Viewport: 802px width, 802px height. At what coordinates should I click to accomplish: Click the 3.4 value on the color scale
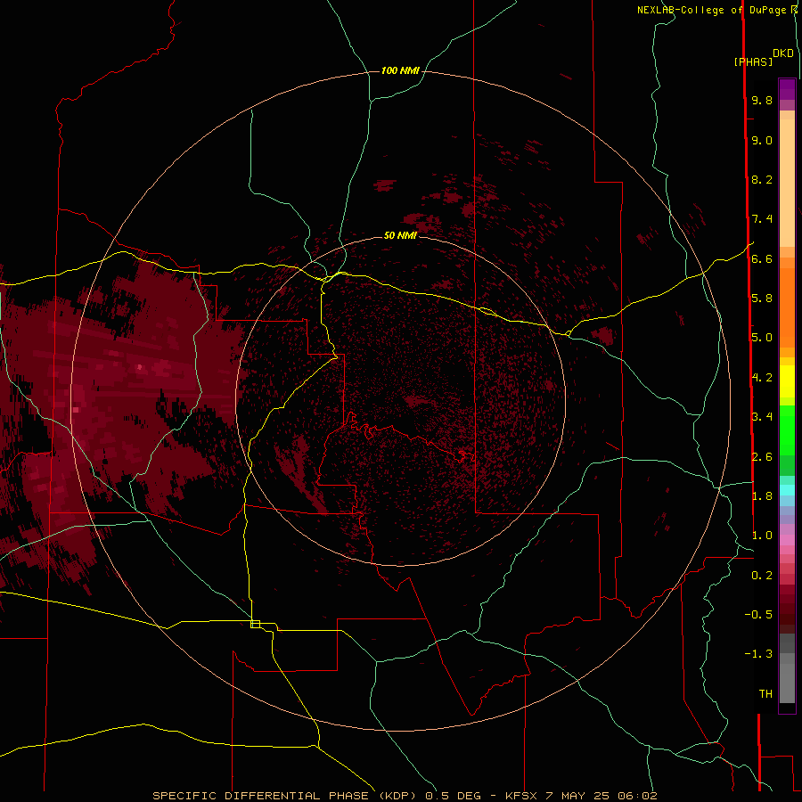[x=762, y=416]
